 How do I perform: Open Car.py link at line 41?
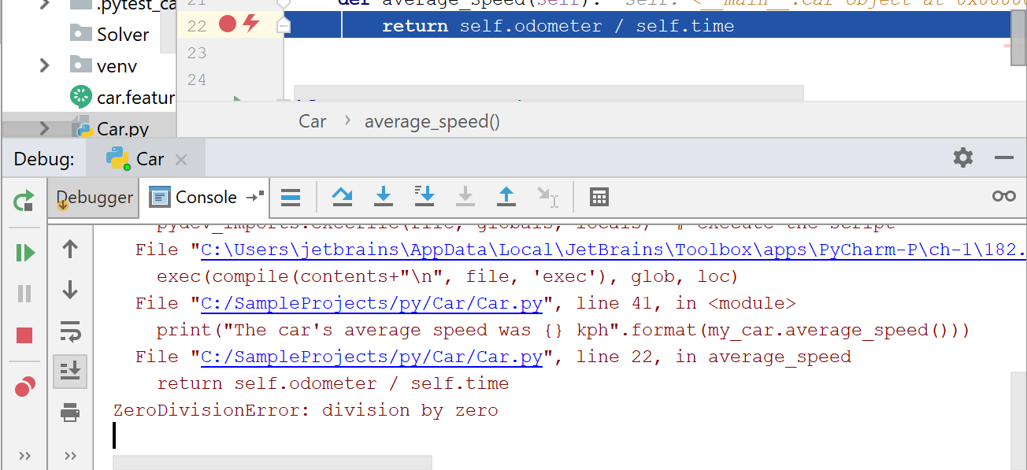pyautogui.click(x=372, y=303)
